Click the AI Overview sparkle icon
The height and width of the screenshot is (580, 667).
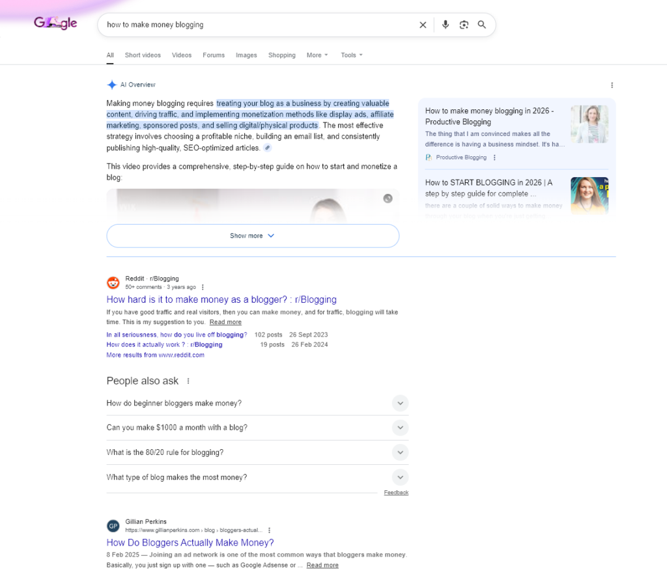pos(112,85)
